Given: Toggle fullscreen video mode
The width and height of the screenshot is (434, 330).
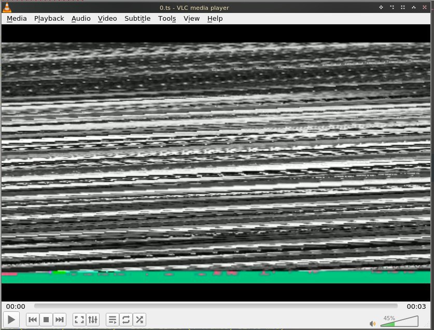Looking at the screenshot, I should (x=79, y=320).
